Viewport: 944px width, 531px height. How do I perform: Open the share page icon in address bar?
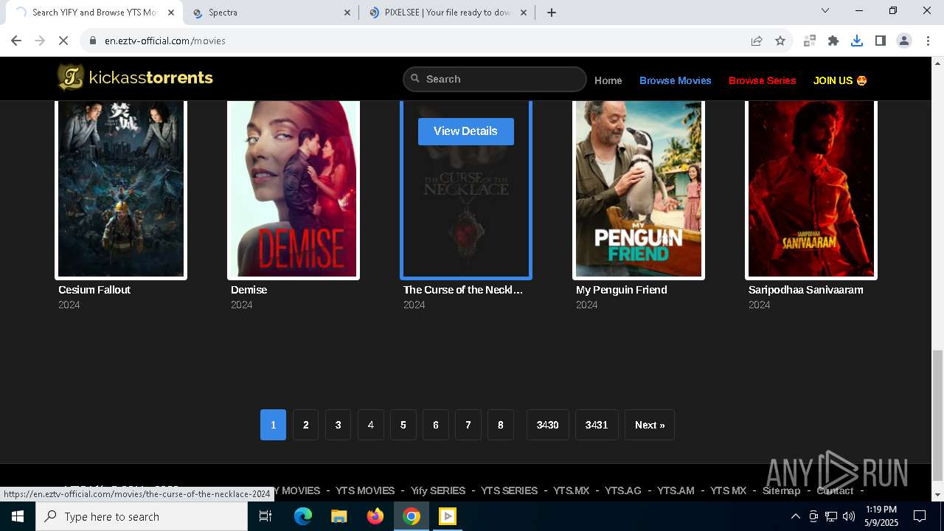(757, 41)
